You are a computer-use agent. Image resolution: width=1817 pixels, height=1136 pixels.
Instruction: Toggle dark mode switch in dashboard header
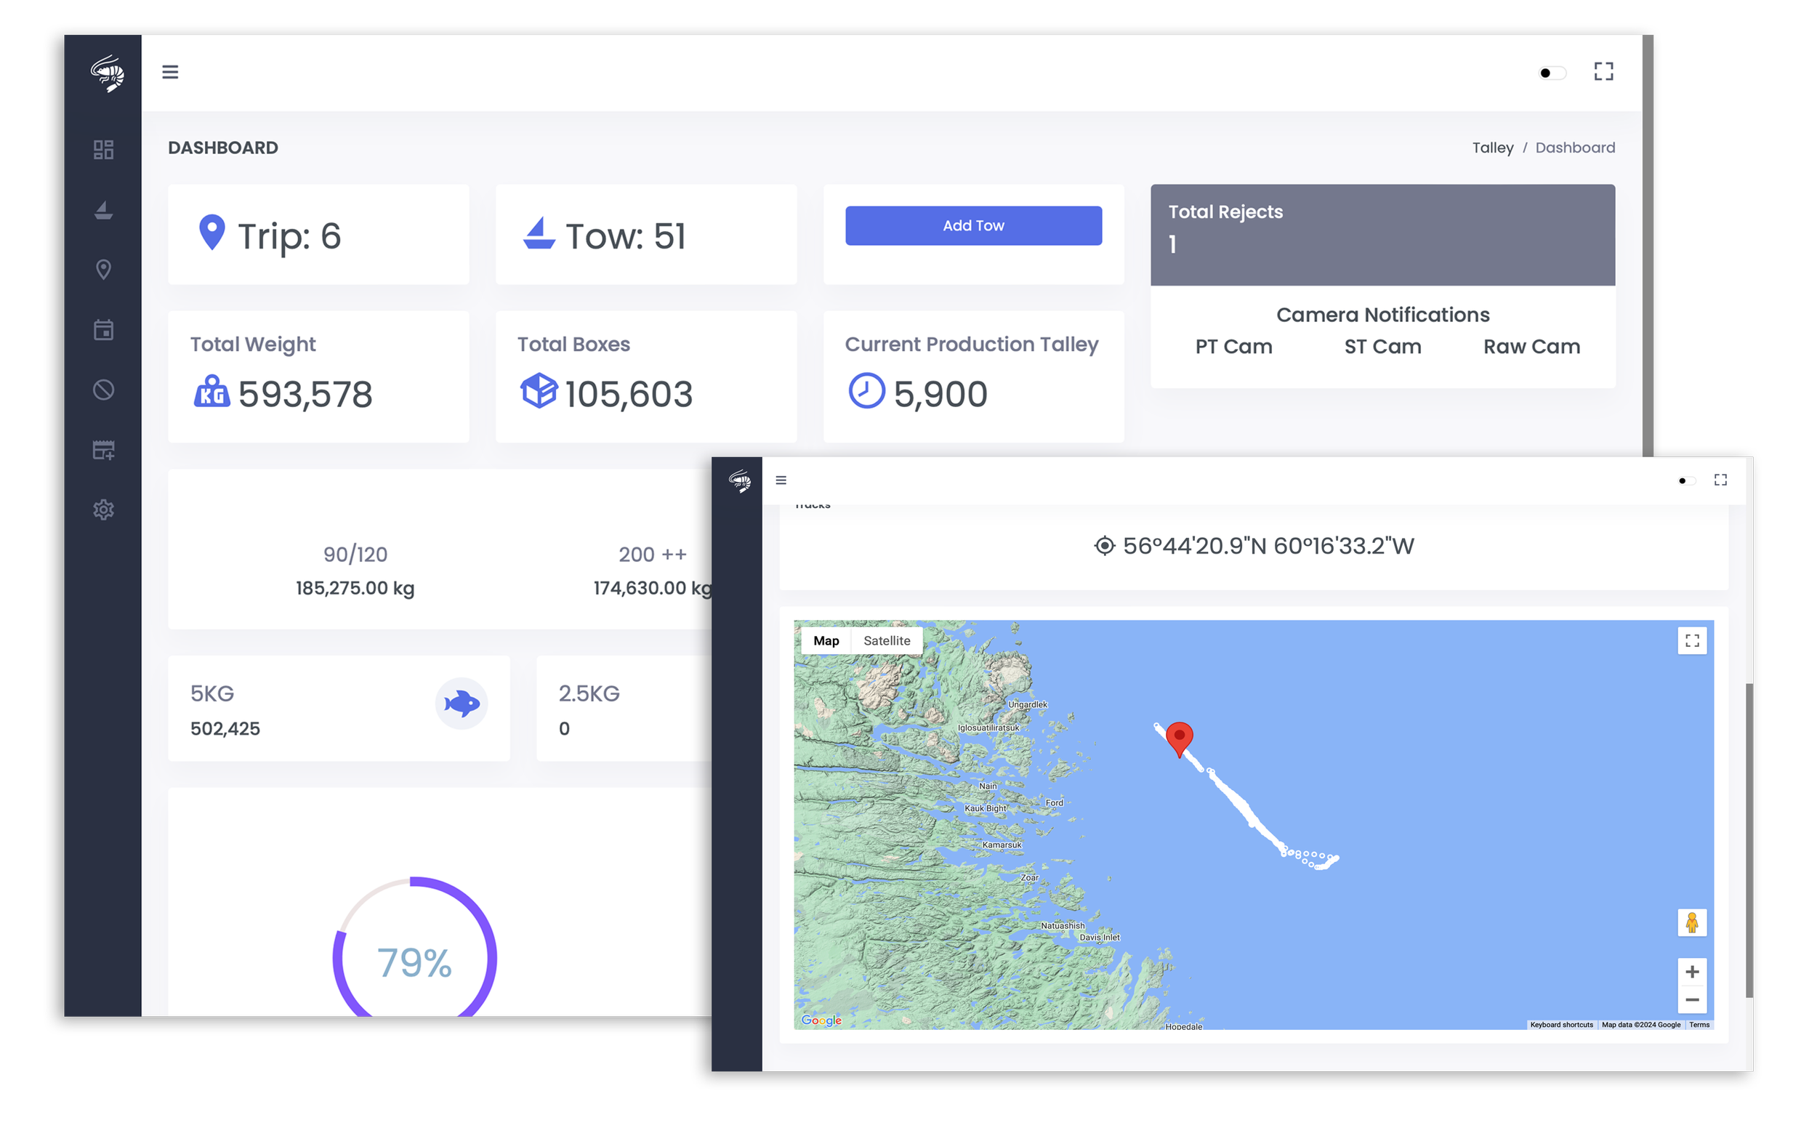click(x=1551, y=73)
